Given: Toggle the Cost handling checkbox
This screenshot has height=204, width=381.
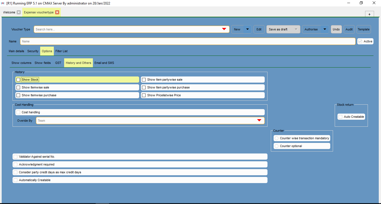Looking at the screenshot, I should 18,112.
